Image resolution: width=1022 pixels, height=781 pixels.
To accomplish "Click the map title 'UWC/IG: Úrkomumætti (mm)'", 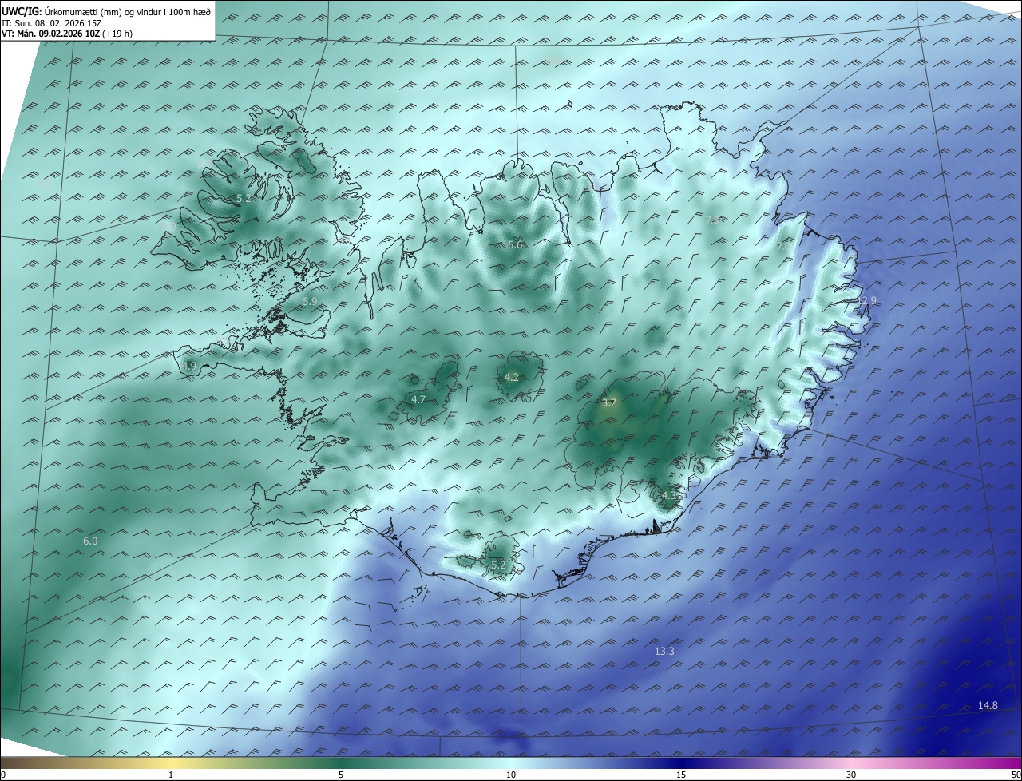I will pyautogui.click(x=62, y=12).
